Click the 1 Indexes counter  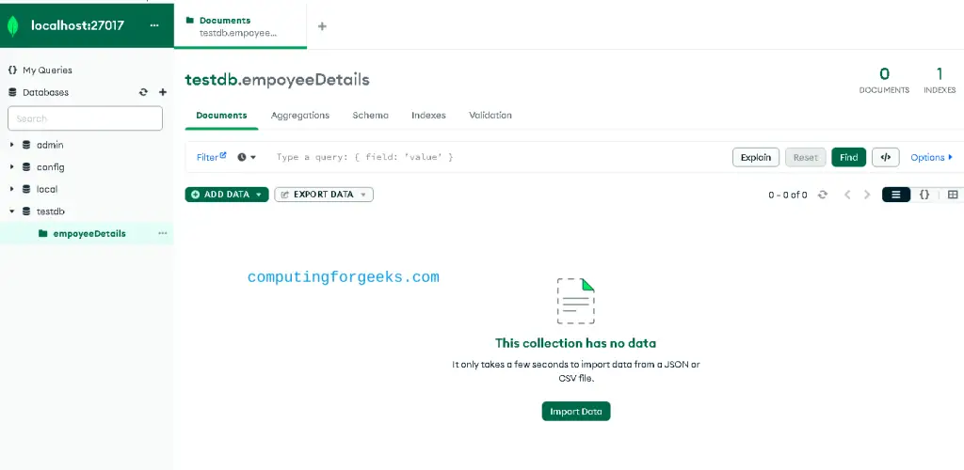pos(940,81)
